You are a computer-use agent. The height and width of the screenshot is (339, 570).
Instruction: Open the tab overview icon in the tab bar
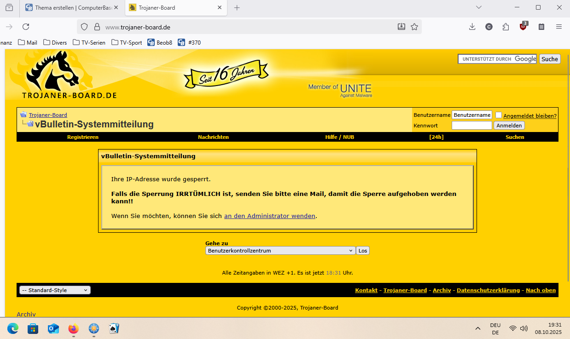[9, 7]
